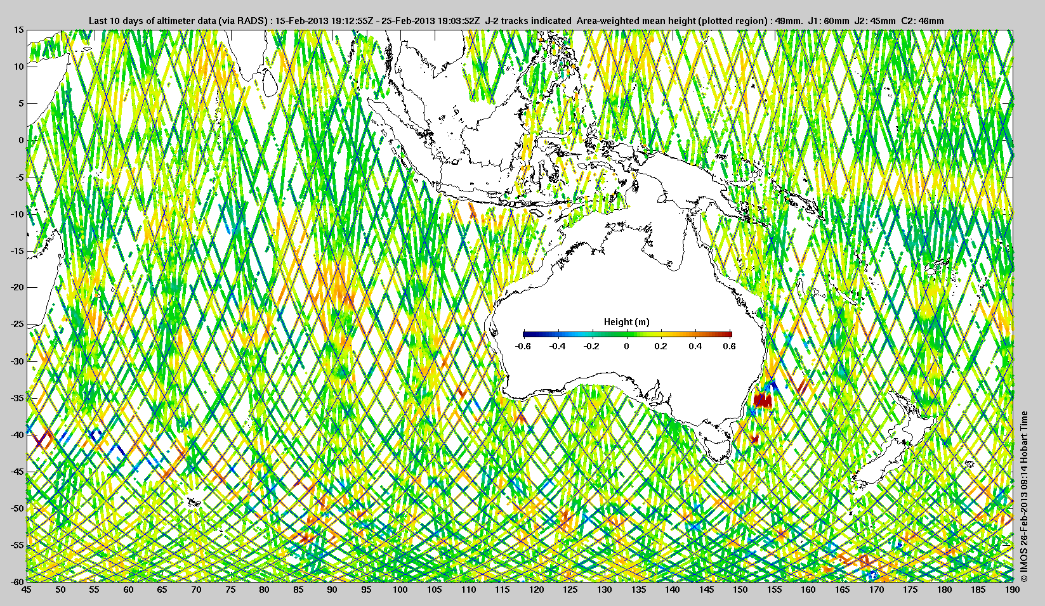This screenshot has width=1045, height=606.
Task: Click latitude axis label '-30'
Action: (18, 361)
